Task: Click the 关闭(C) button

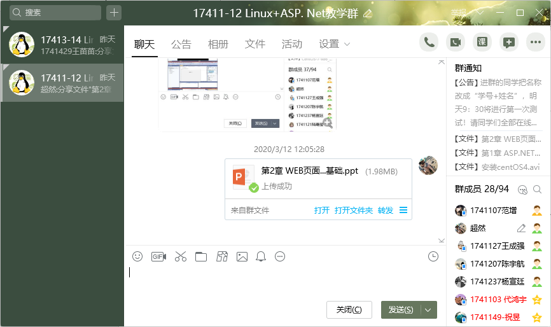Action: pos(349,310)
